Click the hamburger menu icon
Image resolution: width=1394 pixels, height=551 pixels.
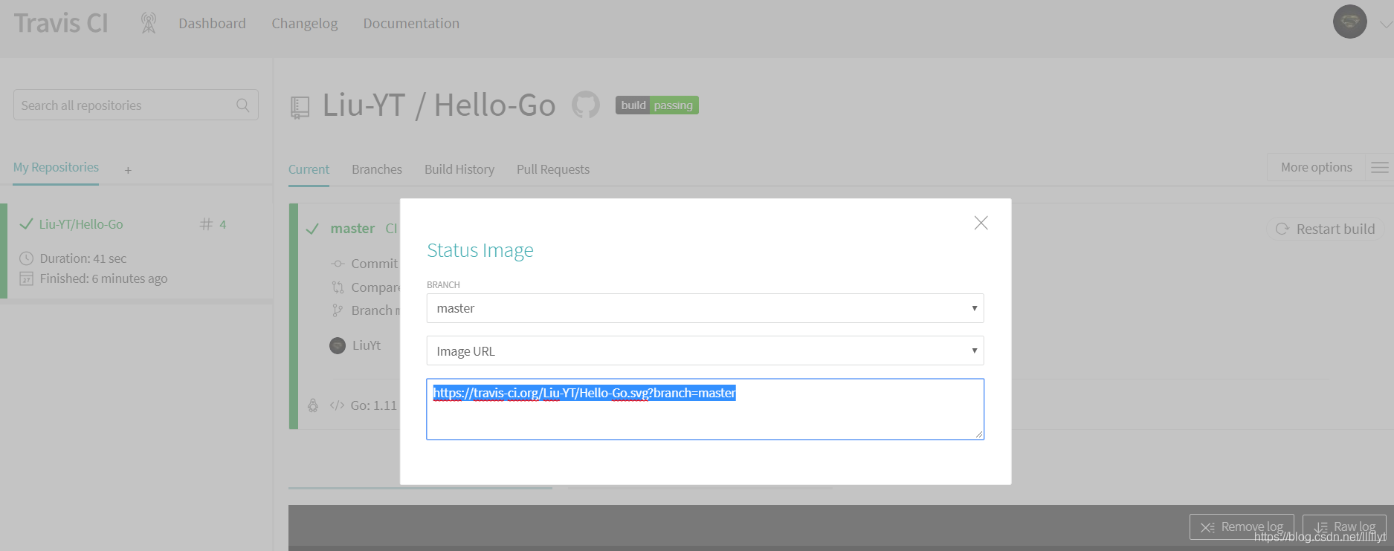(x=1379, y=167)
